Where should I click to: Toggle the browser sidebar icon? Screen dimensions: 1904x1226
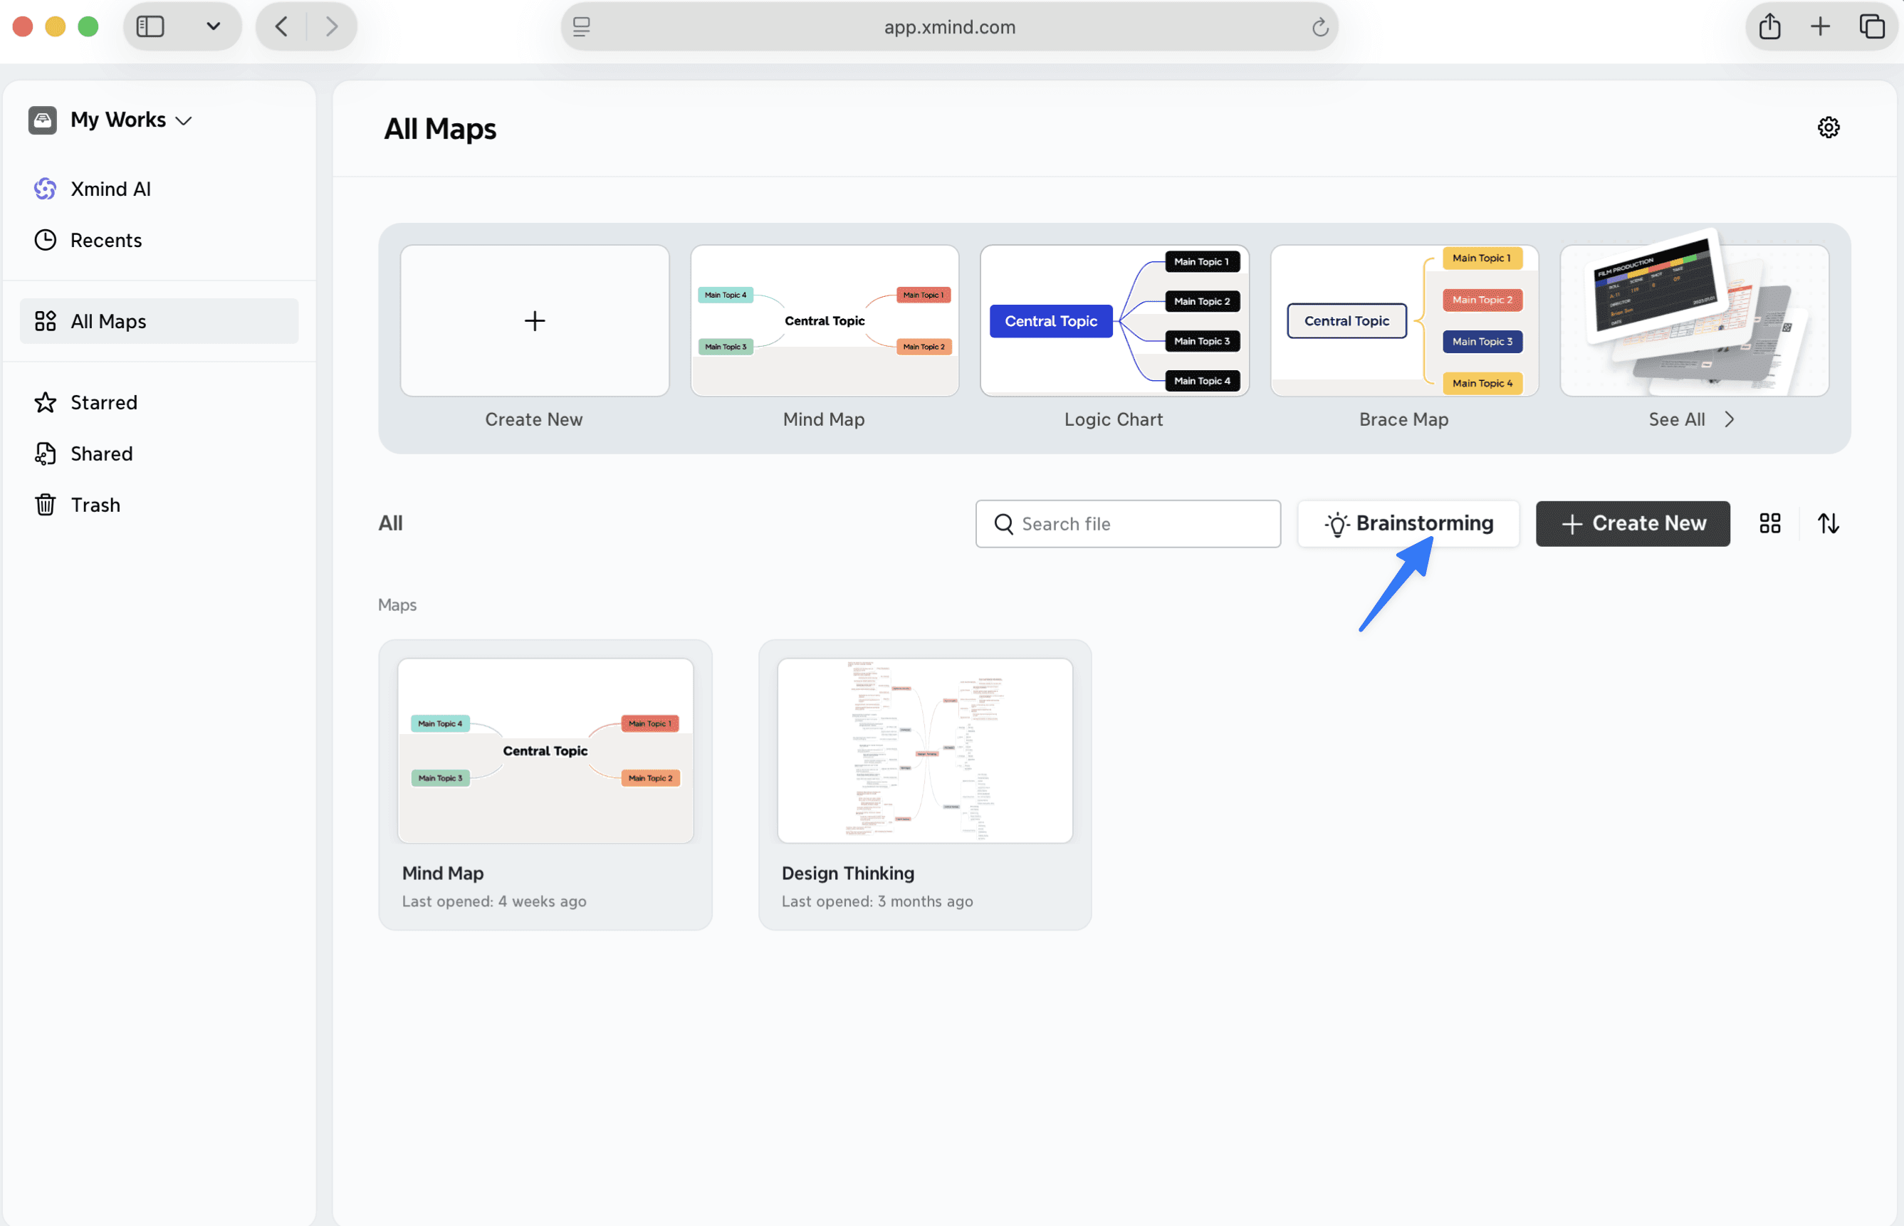(x=150, y=26)
